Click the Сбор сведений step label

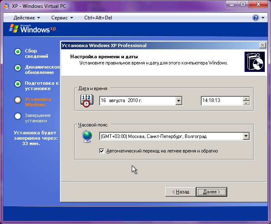tap(36, 53)
